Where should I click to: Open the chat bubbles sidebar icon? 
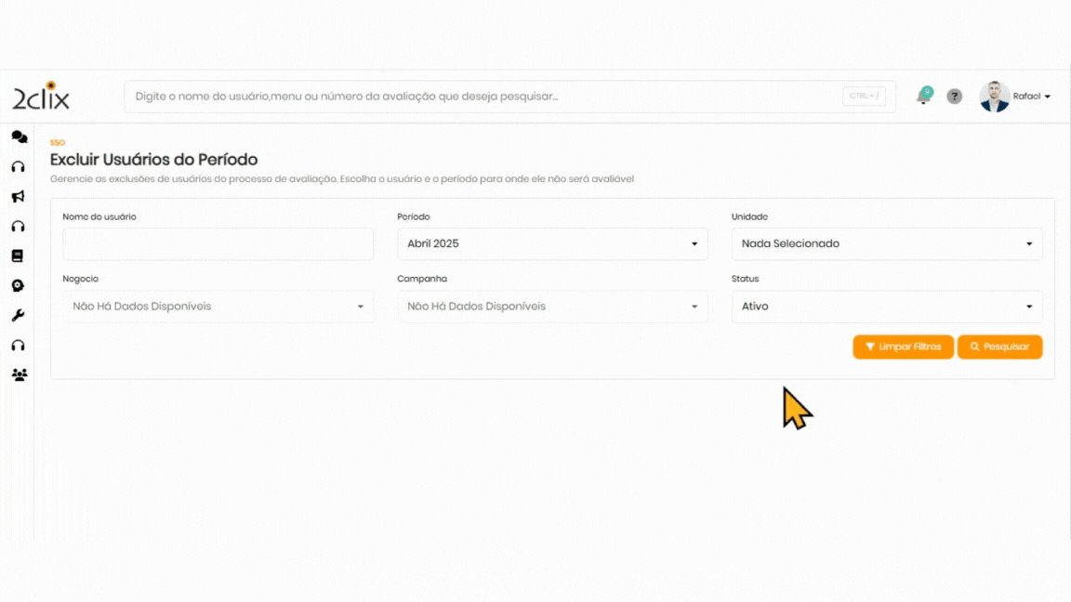pyautogui.click(x=19, y=137)
